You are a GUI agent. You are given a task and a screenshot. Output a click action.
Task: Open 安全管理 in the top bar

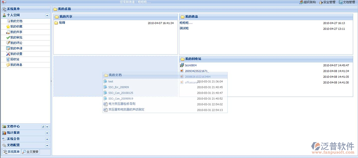(x=327, y=2)
